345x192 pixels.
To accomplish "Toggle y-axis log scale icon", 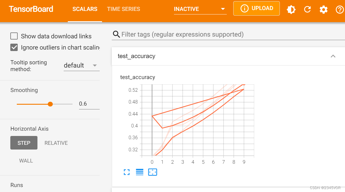I will (x=139, y=172).
